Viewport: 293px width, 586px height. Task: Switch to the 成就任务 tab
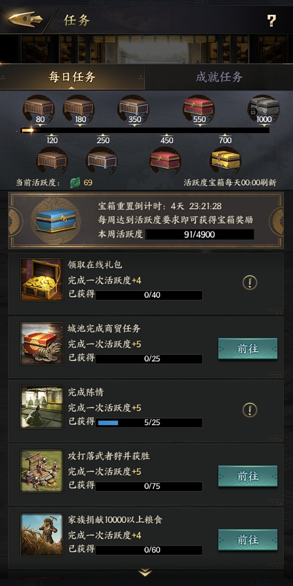219,77
